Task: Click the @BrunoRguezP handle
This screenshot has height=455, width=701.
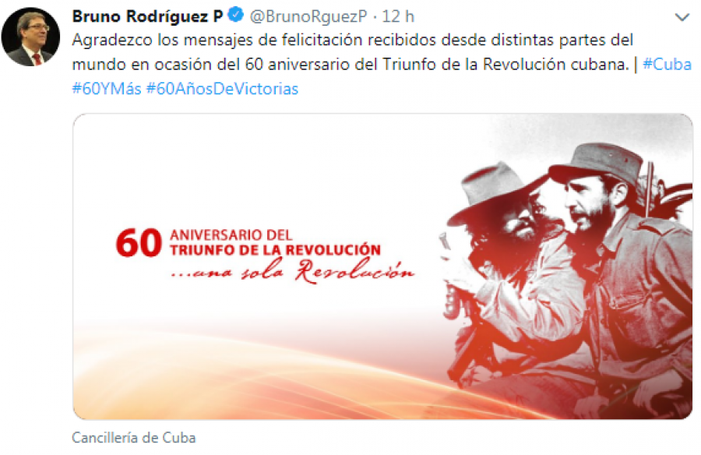Action: tap(308, 16)
